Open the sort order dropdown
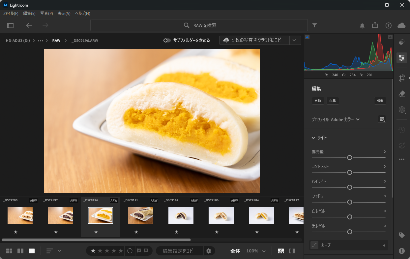Screen dimensions: 410x259 [54, 251]
